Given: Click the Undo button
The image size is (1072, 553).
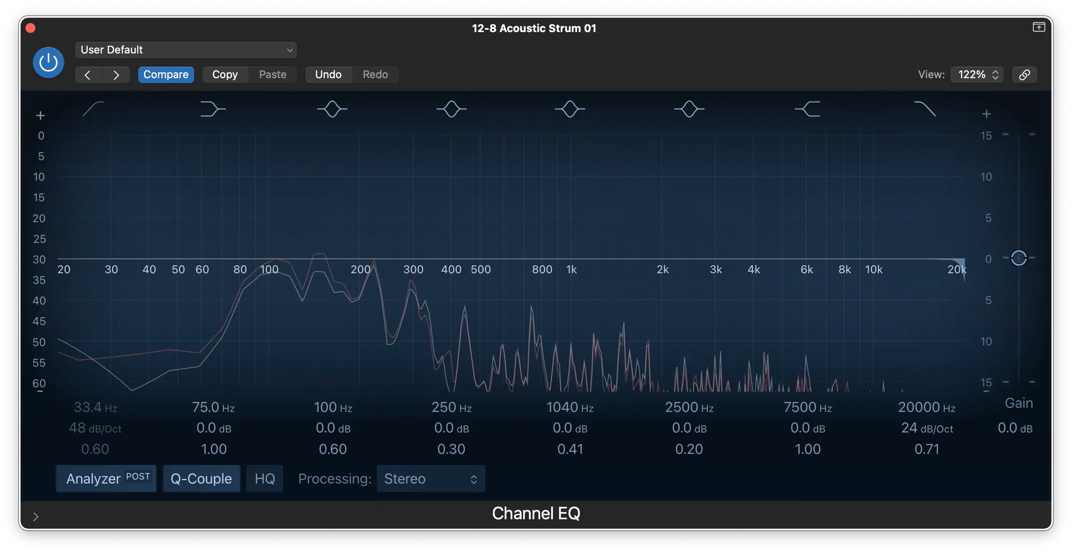Looking at the screenshot, I should coord(328,74).
